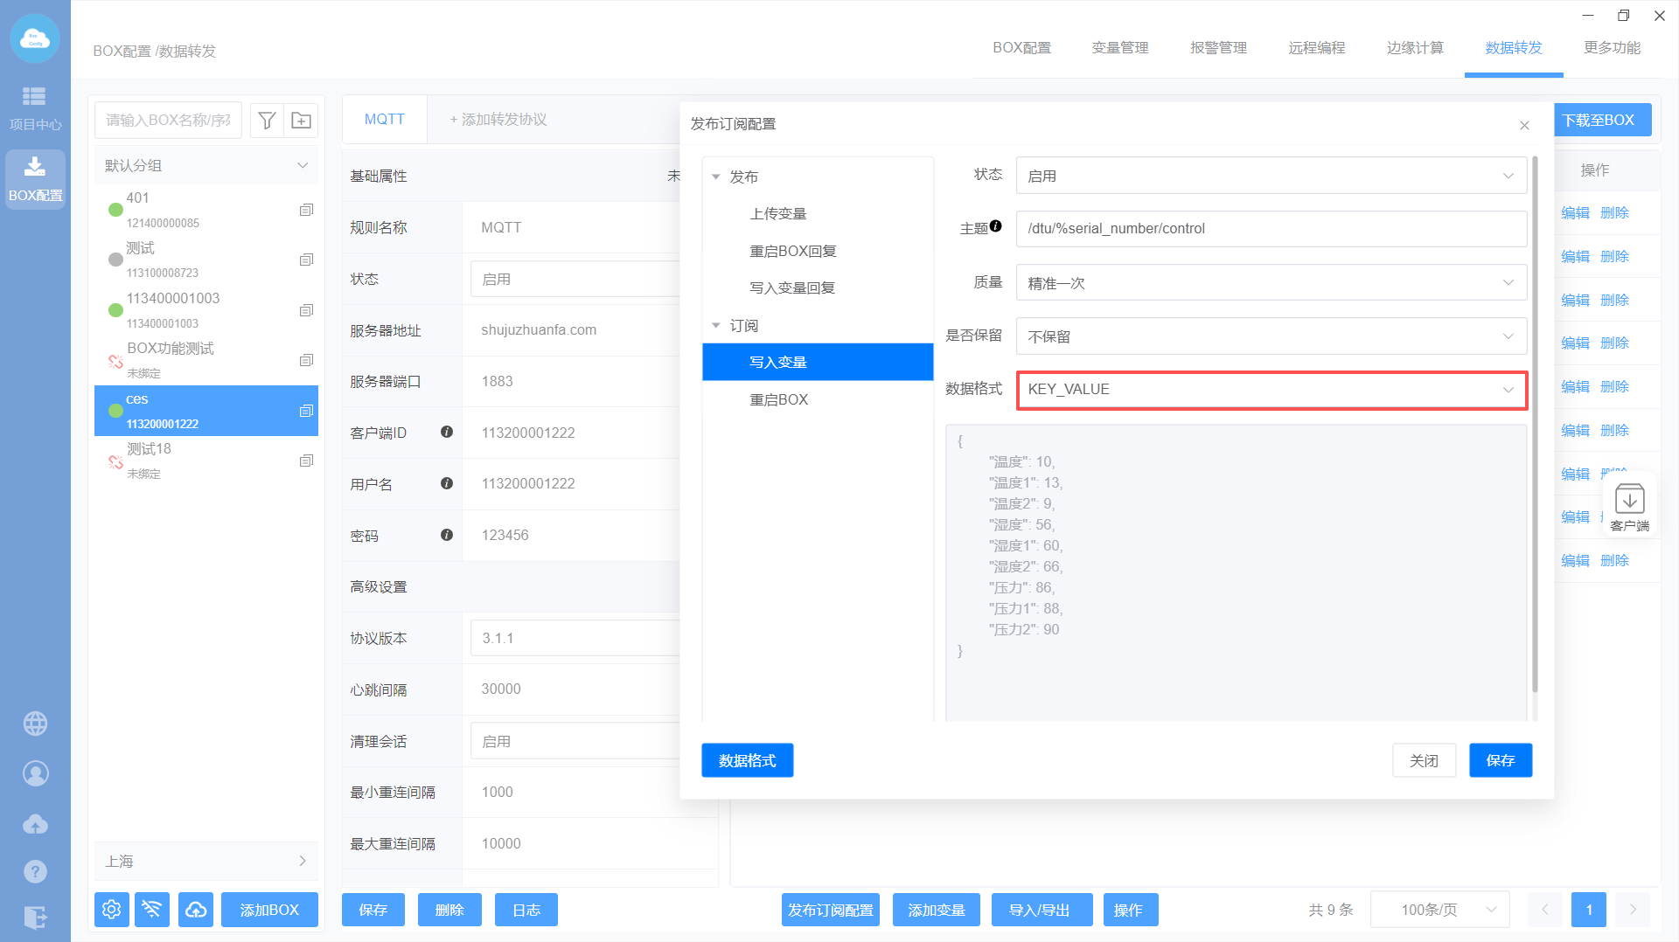Screen dimensions: 1679x942
Task: Collapse the 发布 tree node
Action: coord(716,177)
